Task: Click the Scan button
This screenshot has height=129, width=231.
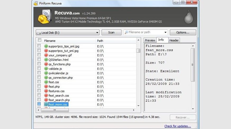Action: coord(111,32)
